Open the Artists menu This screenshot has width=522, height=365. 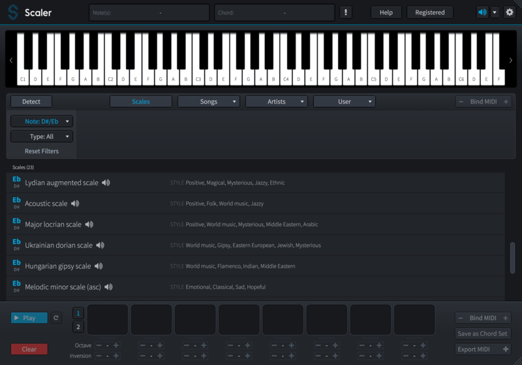tap(277, 102)
